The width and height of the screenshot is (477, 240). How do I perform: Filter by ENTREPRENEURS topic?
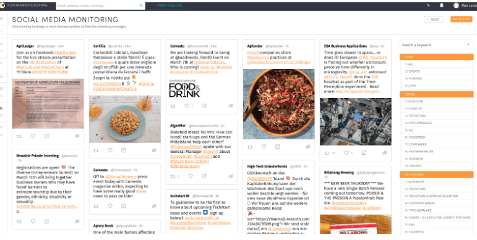437,151
